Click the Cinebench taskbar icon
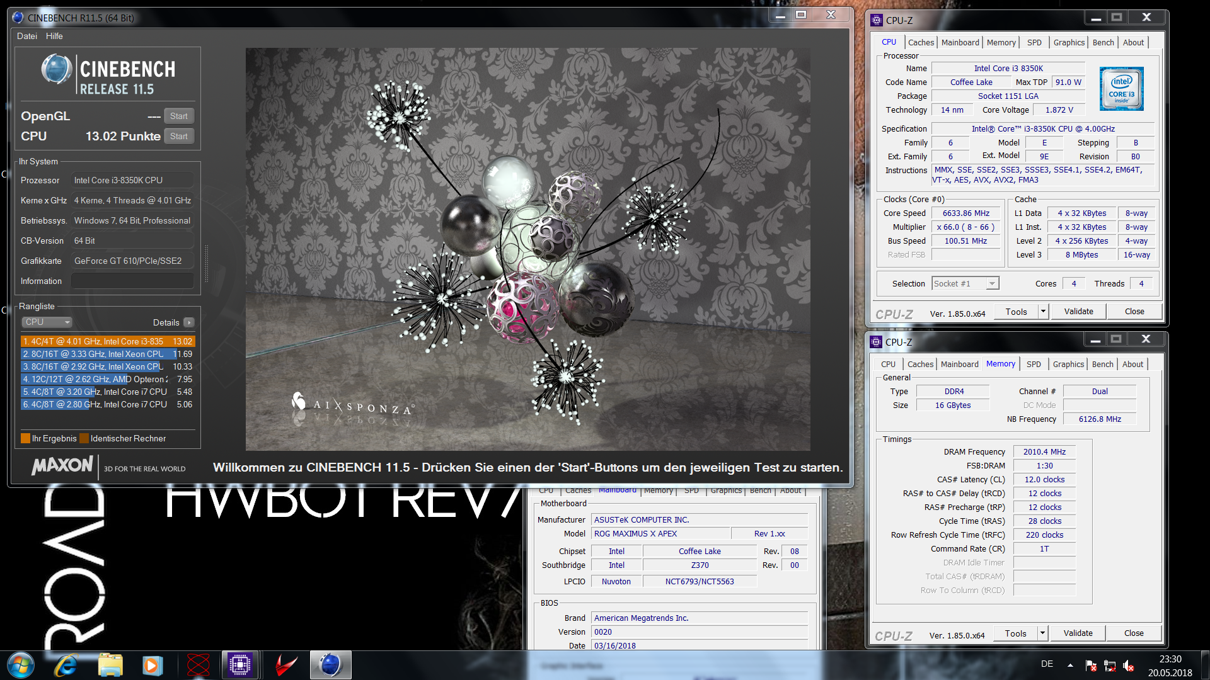This screenshot has width=1210, height=680. pyautogui.click(x=330, y=665)
